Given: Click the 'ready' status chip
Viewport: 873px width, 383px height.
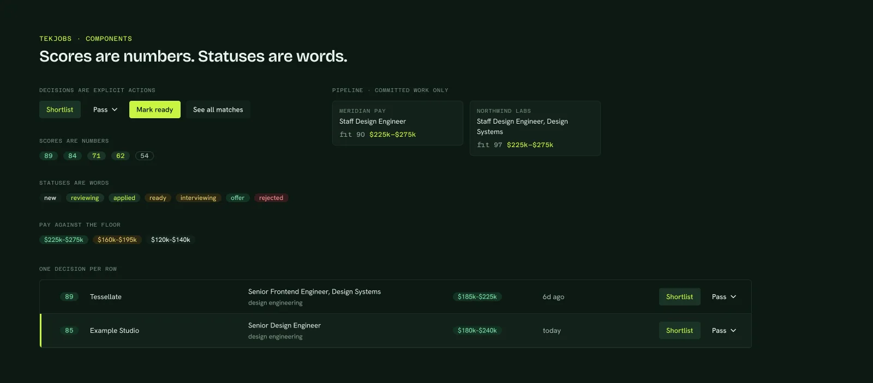Looking at the screenshot, I should pos(158,198).
